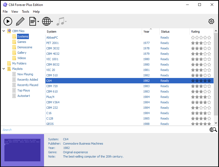Select the CBM V364 system

[129, 102]
